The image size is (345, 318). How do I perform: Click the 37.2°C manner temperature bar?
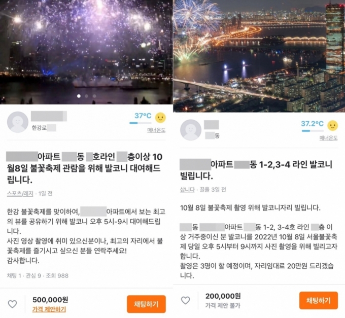(x=313, y=131)
